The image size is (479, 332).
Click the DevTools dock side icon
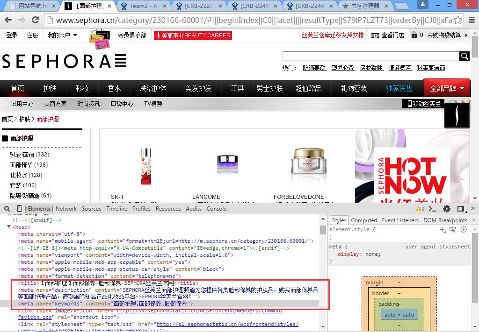coord(461,209)
